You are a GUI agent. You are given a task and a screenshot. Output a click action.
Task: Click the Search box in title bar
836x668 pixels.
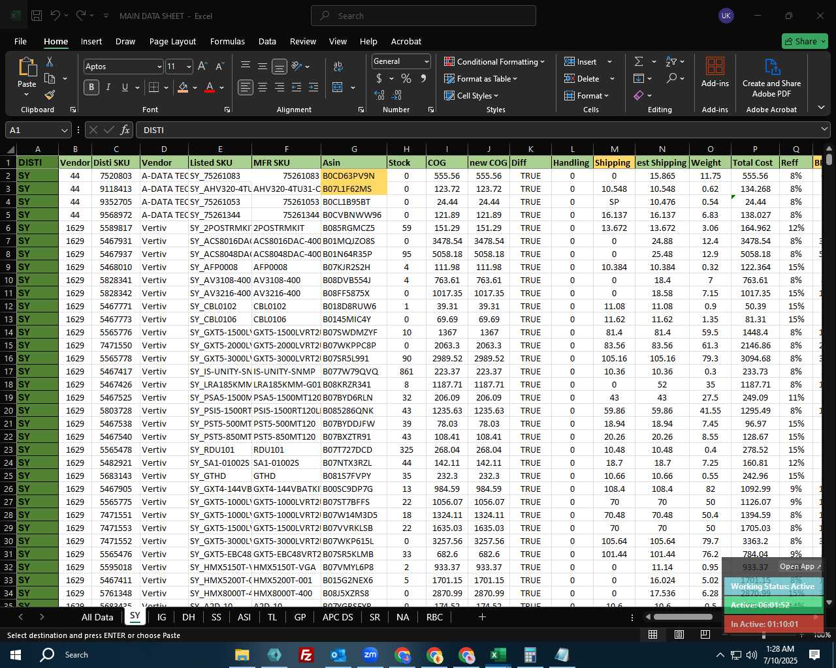(x=423, y=16)
